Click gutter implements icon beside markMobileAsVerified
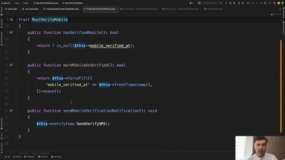The height and width of the screenshot is (160, 285). point(11,65)
